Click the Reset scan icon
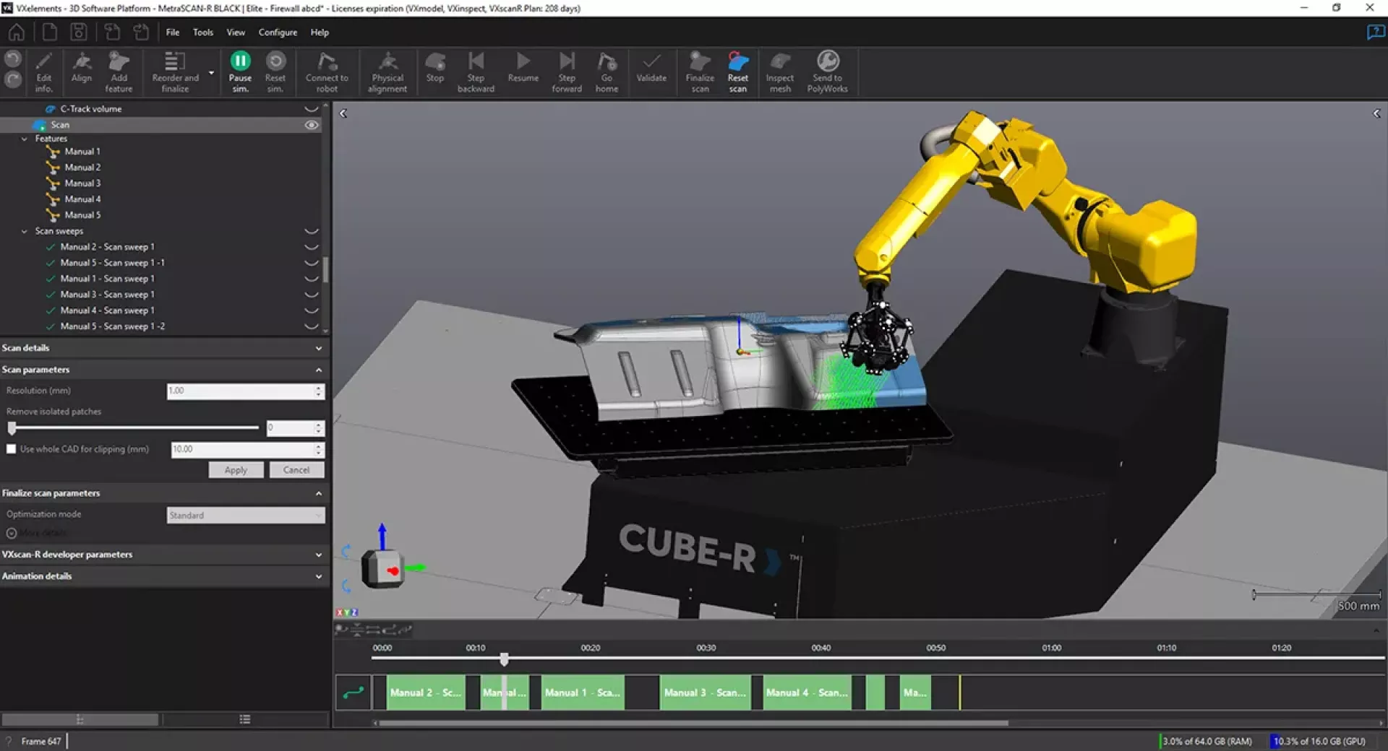Viewport: 1388px width, 751px height. click(x=737, y=62)
